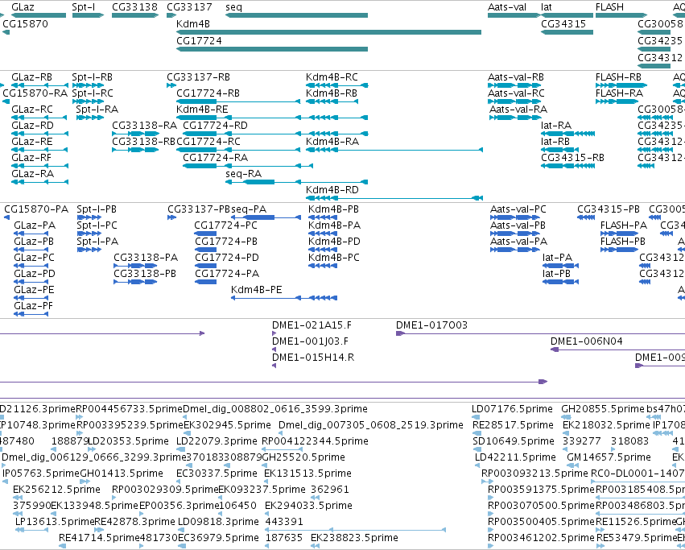Select EST GH25520.5prime
Image resolution: width=685 pixels, height=550 pixels.
266,465
